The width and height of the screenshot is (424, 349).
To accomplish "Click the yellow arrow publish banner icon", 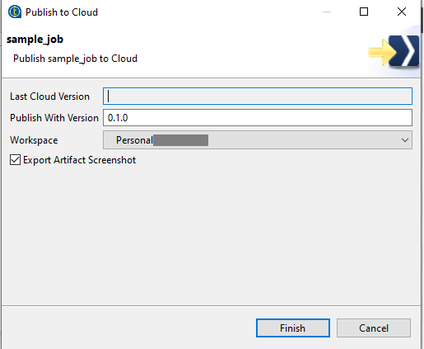I will [394, 51].
